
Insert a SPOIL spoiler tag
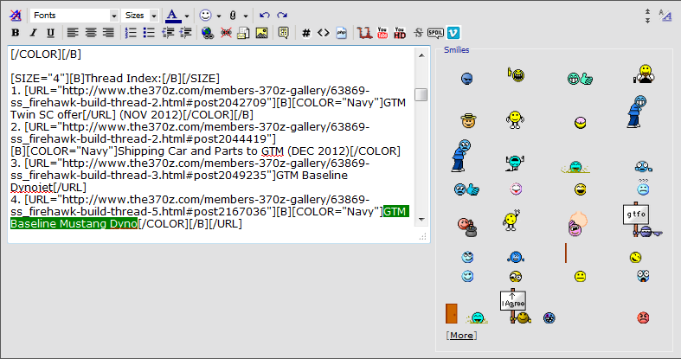435,33
